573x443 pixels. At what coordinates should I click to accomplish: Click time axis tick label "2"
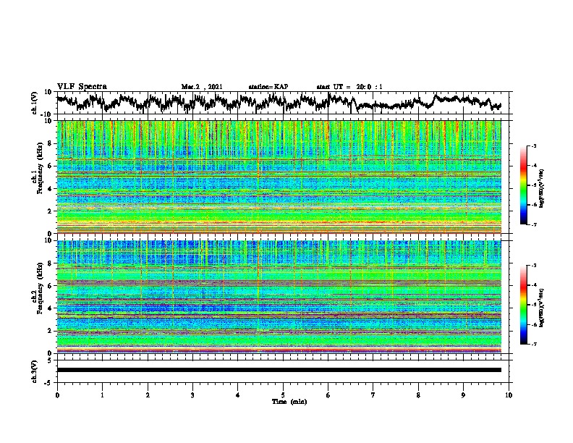(148, 395)
